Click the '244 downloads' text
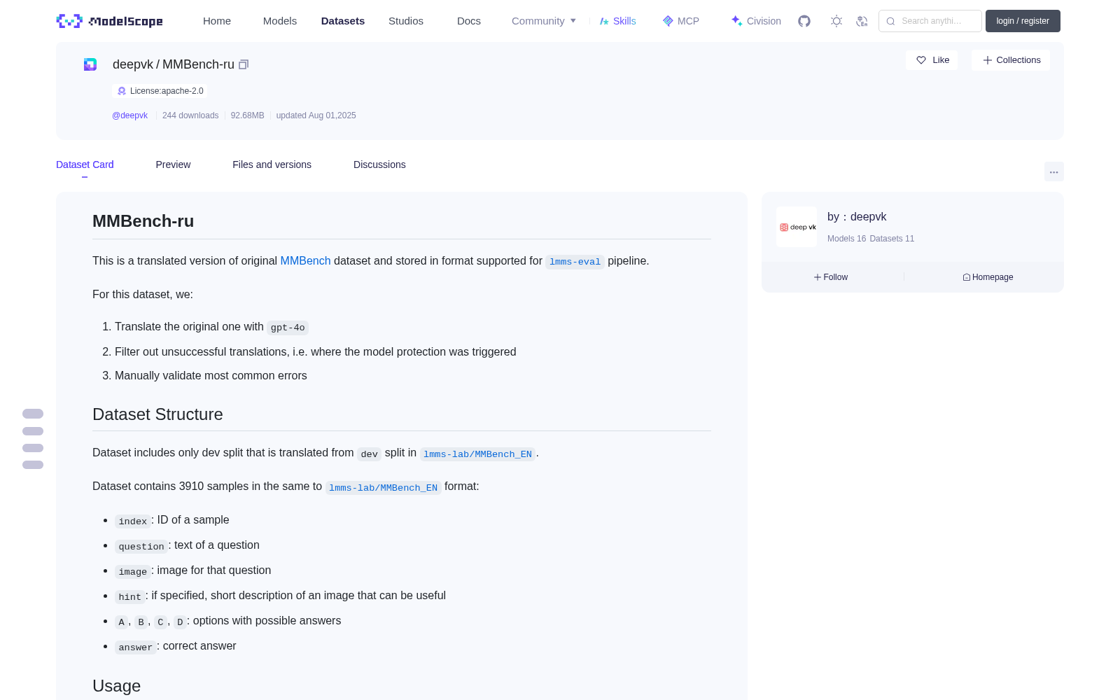This screenshot has height=700, width=1120. point(190,115)
